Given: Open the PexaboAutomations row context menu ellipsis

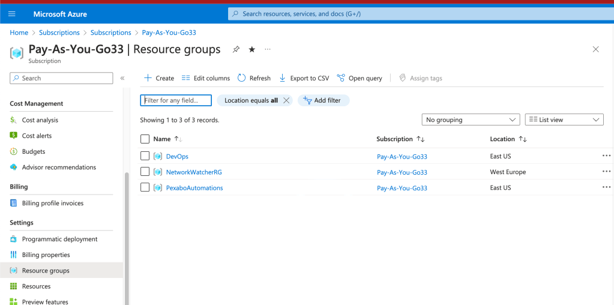Looking at the screenshot, I should pyautogui.click(x=606, y=187).
